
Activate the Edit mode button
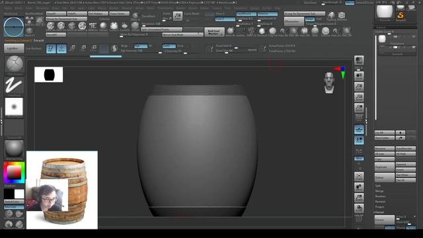point(51,48)
